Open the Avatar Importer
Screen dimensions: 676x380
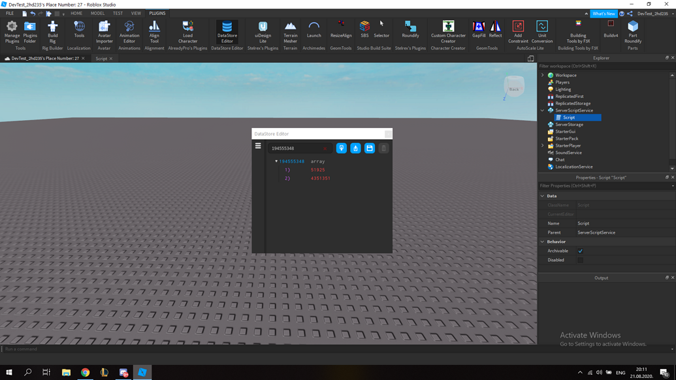pyautogui.click(x=104, y=33)
